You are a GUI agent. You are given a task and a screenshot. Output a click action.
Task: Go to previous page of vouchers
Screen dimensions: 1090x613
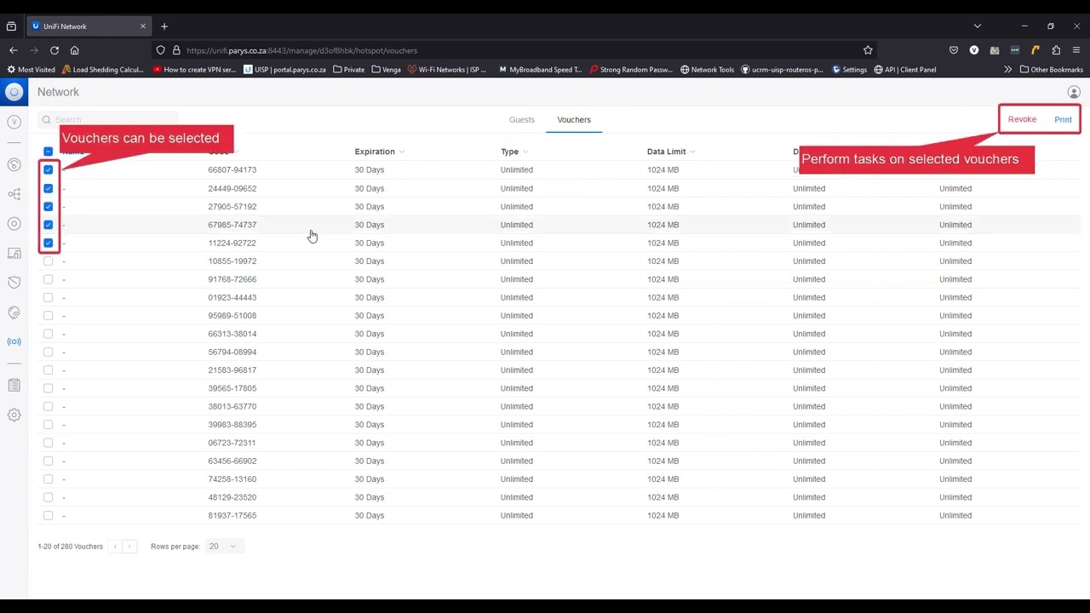[115, 547]
